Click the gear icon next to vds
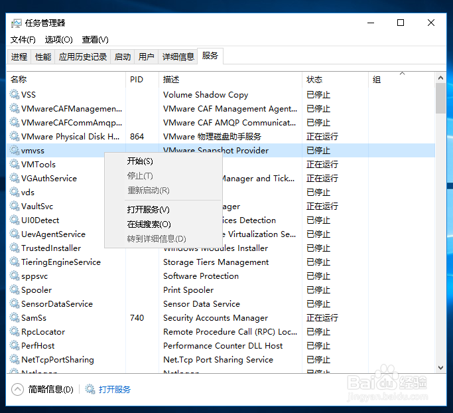This screenshot has height=413, width=453. [14, 192]
